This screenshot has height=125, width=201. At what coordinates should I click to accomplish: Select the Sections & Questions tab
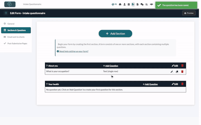tap(16, 30)
